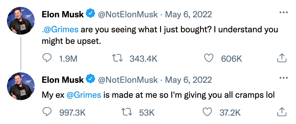Click the Elon Musk name on second tweet
This screenshot has width=296, height=124.
63,80
